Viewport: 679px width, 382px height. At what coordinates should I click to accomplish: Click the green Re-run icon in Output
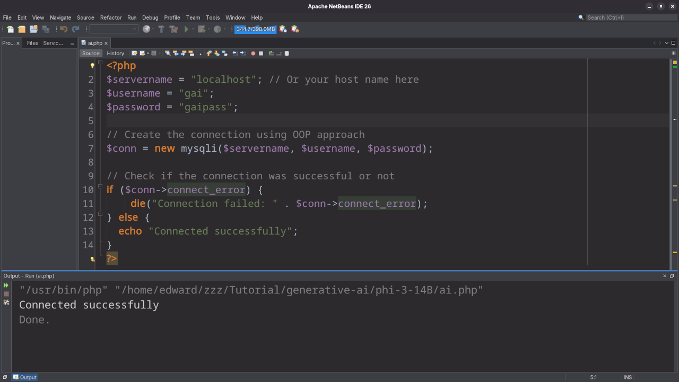6,285
